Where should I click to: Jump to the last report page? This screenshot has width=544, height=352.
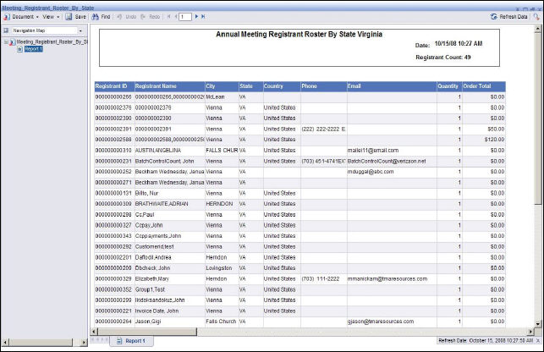[x=203, y=16]
